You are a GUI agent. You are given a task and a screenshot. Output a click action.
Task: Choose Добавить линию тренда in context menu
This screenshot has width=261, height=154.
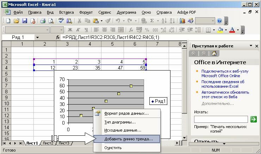[x=127, y=139]
